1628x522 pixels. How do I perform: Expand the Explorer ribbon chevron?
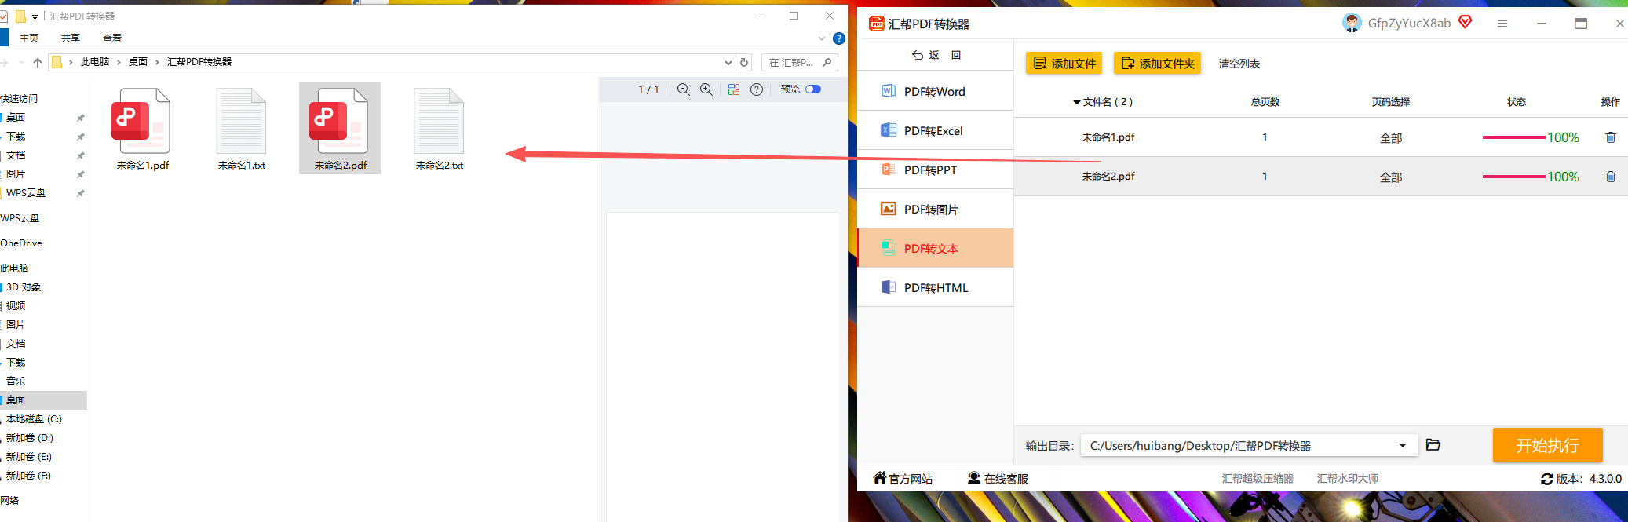[x=822, y=38]
